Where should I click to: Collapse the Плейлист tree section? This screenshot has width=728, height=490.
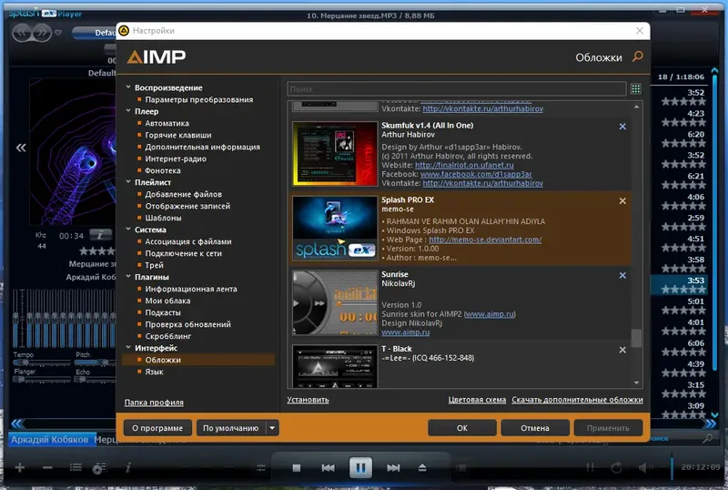[128, 182]
